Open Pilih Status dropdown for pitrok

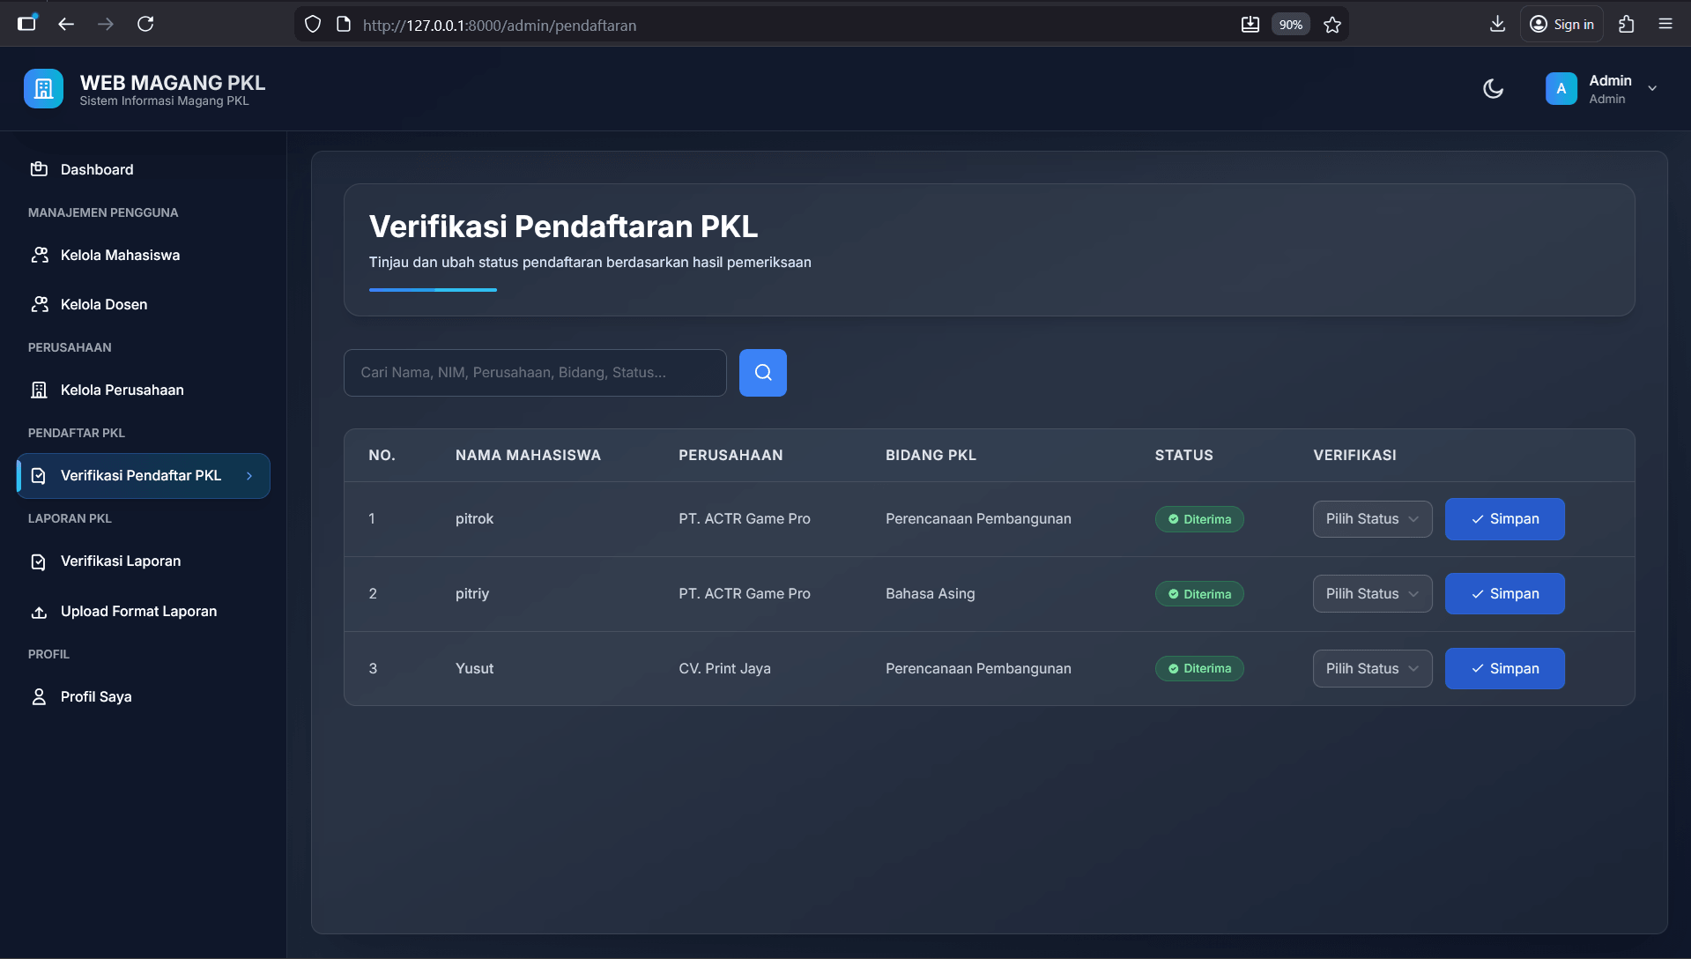point(1372,519)
